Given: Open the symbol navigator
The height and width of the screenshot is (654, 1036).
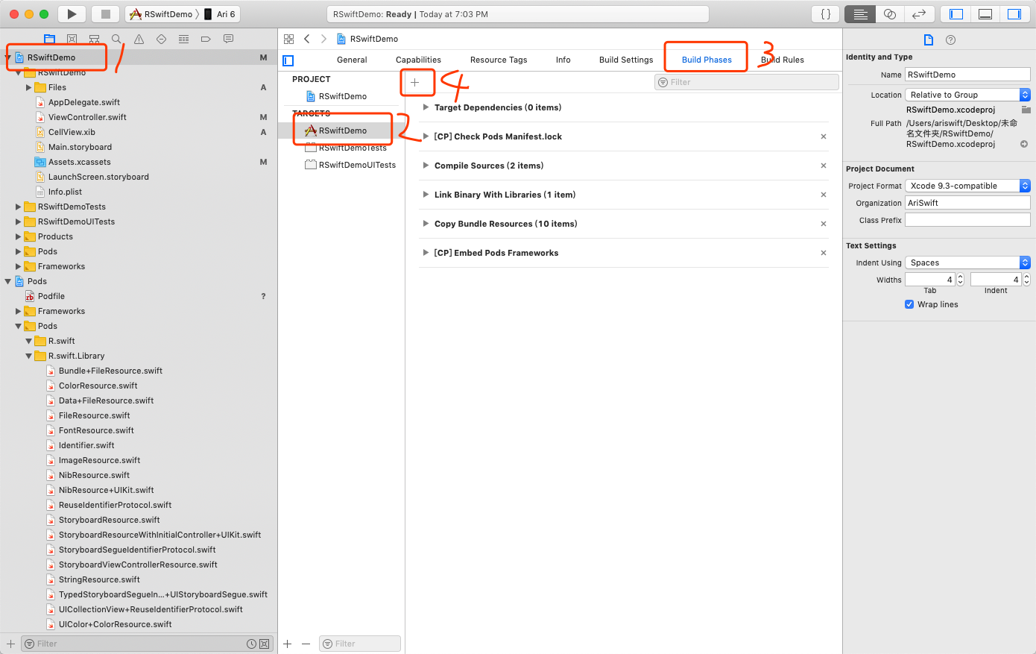Looking at the screenshot, I should click(94, 39).
